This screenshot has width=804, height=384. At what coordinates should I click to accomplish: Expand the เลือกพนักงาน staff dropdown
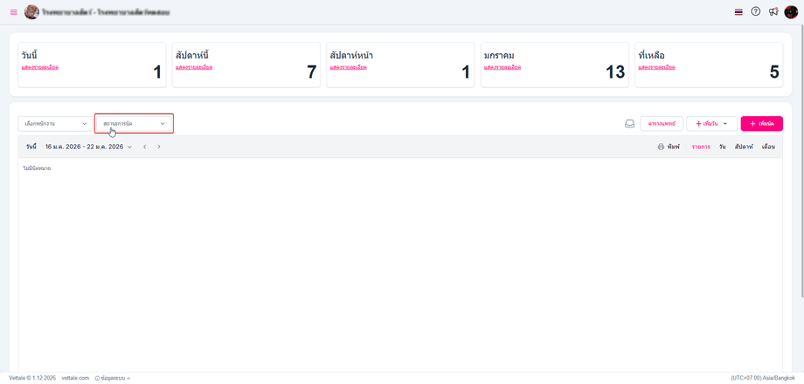56,124
